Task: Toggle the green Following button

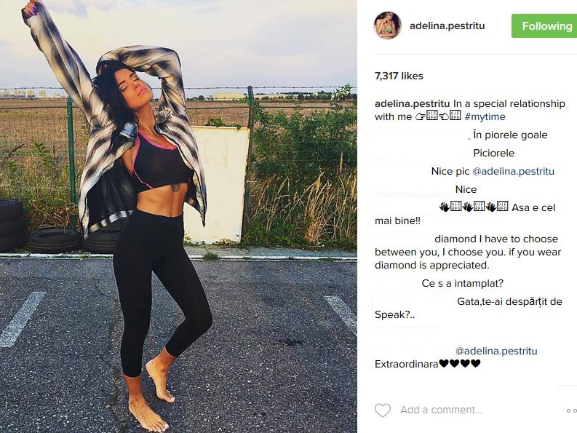Action: click(x=544, y=25)
